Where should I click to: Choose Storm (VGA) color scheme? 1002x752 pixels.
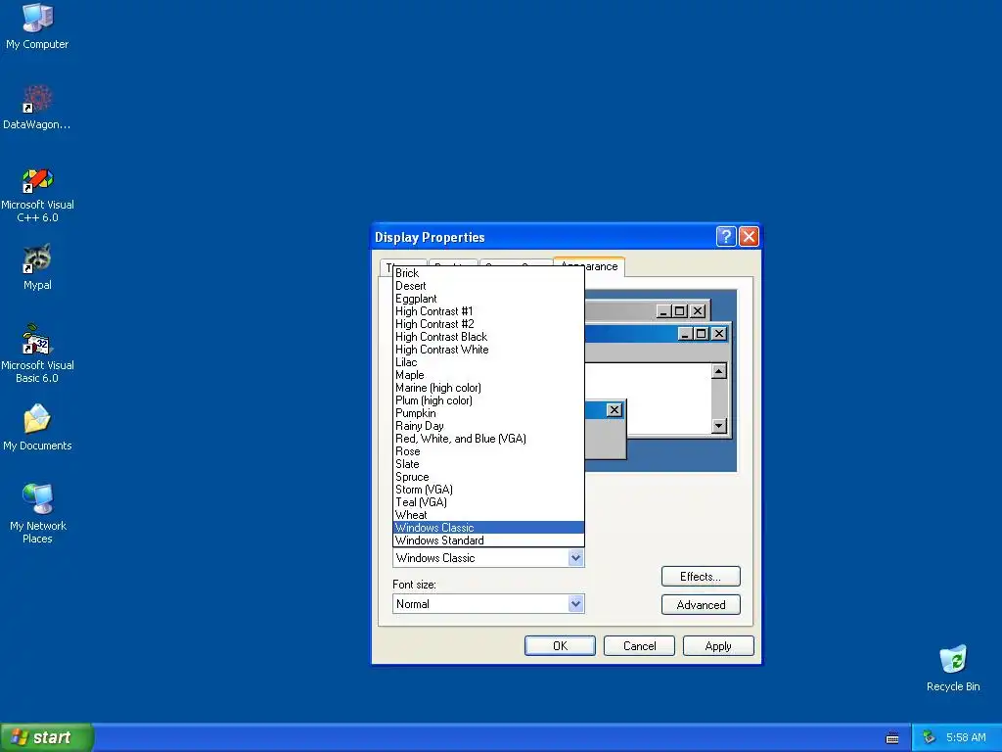coord(488,490)
